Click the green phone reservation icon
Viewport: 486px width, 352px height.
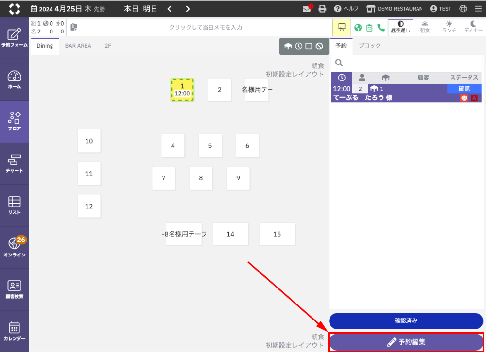pos(381,28)
